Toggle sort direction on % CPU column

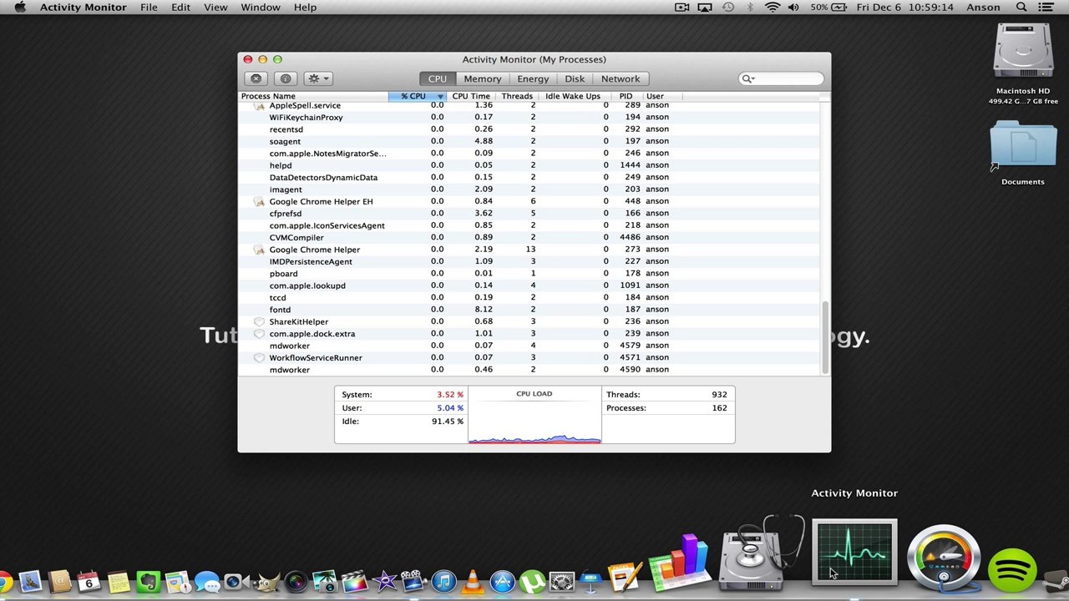[418, 96]
